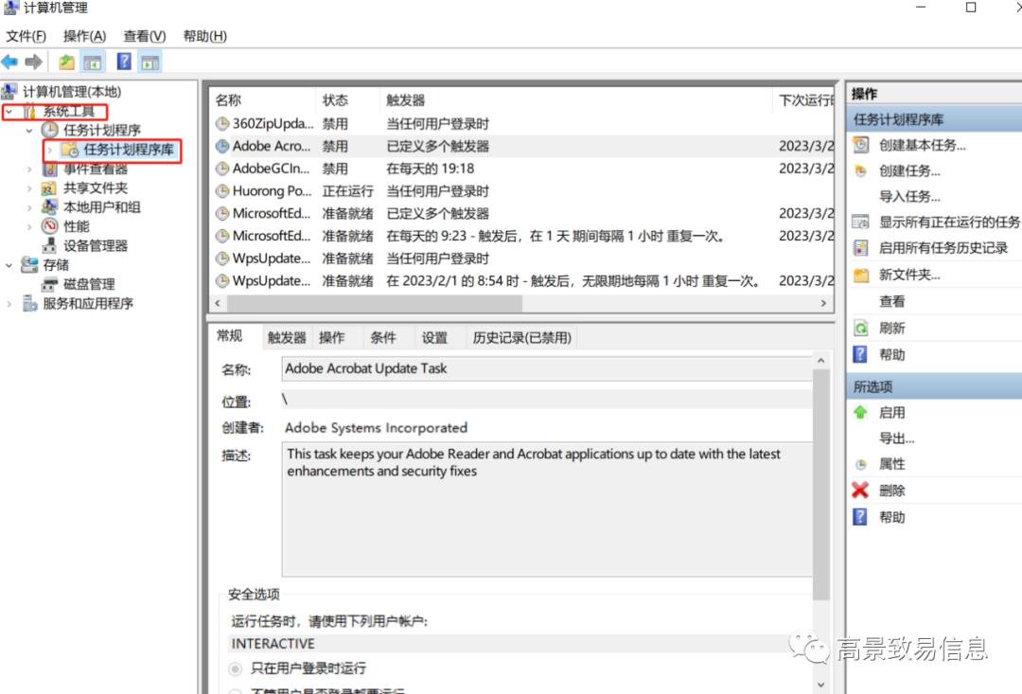This screenshot has height=694, width=1022.
Task: Click the blue help question mark icon
Action: 124,62
